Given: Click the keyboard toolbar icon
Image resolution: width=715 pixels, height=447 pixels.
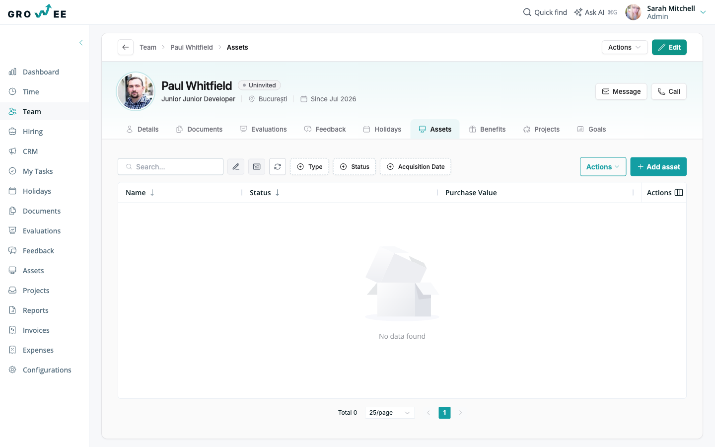Looking at the screenshot, I should (257, 167).
